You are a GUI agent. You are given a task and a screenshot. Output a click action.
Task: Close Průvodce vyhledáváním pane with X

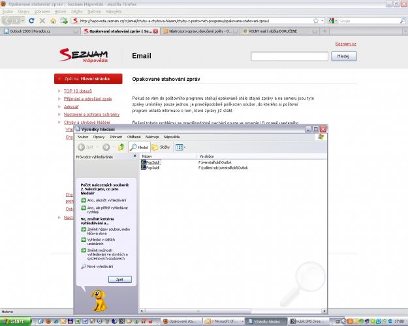(x=134, y=156)
